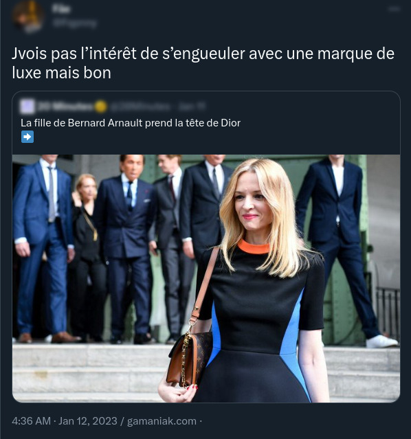The width and height of the screenshot is (411, 439).
Task: Click the quoted account's small square avatar
Action: tap(27, 106)
